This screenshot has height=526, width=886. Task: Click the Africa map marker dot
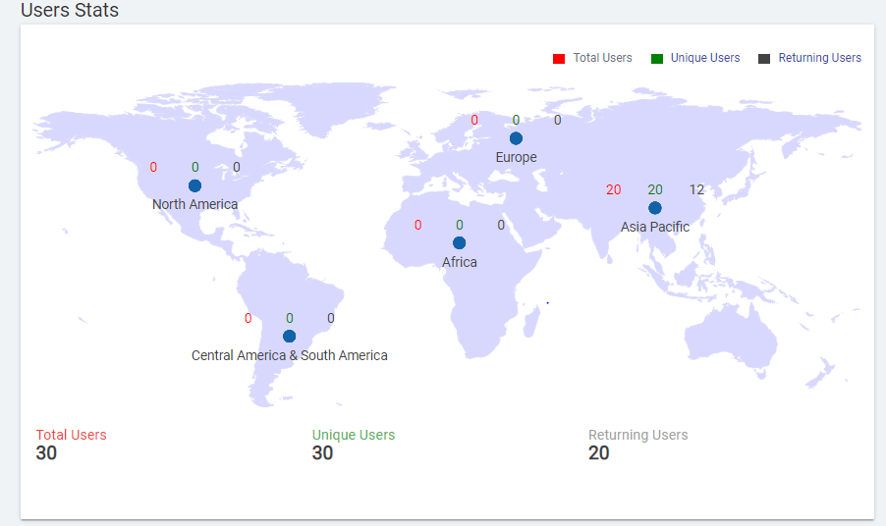[x=459, y=242]
